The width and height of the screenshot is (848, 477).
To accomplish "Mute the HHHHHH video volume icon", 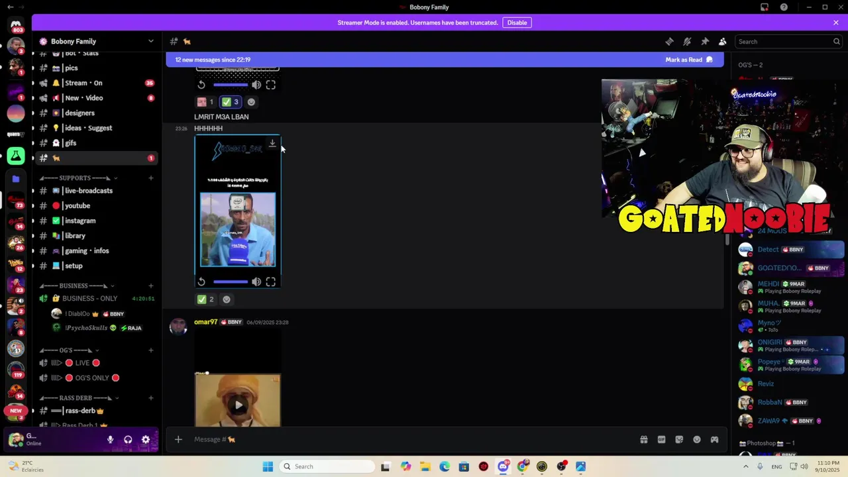I will tap(256, 282).
